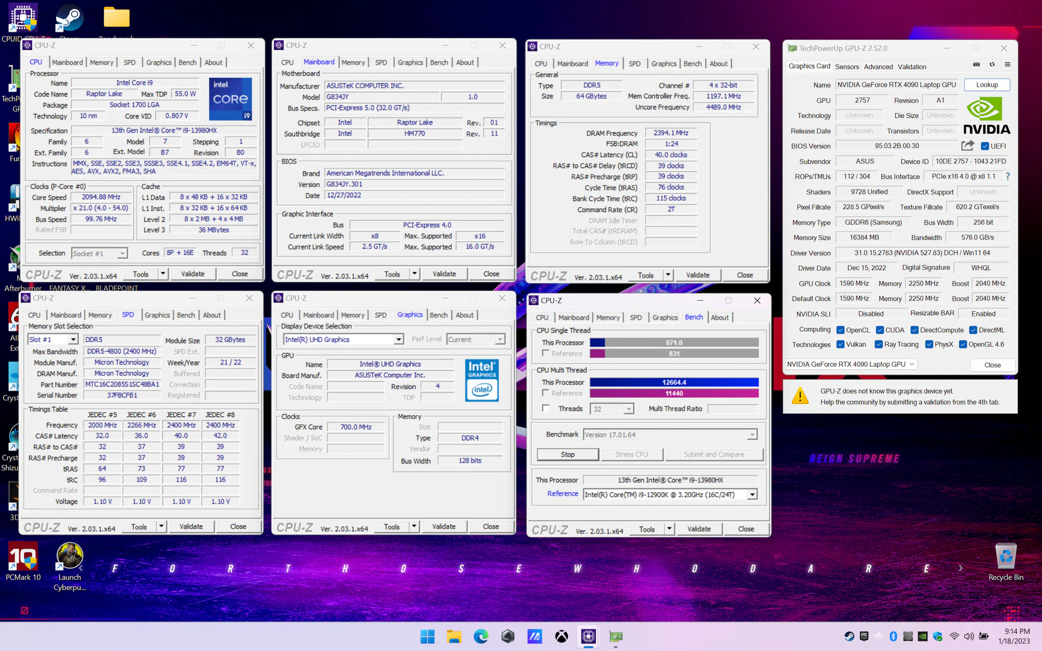Viewport: 1042px width, 651px height.
Task: Click the Bluetooth tray icon
Action: point(893,636)
